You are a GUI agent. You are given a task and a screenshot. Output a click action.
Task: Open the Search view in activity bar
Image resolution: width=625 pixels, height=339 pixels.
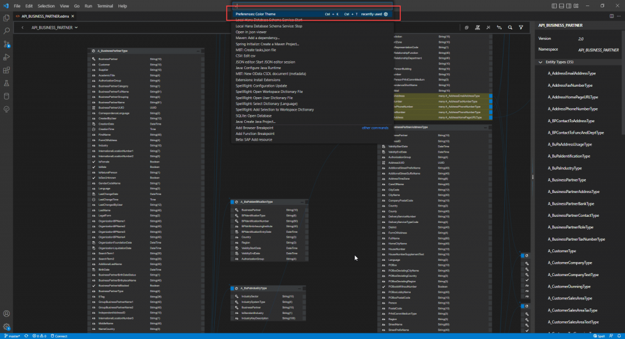(6, 31)
